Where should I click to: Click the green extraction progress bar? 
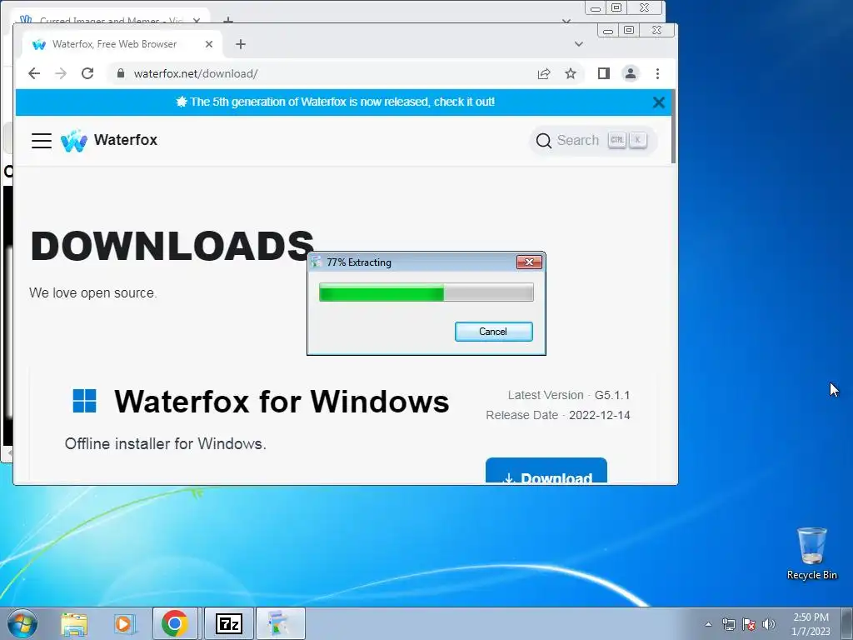[426, 292]
